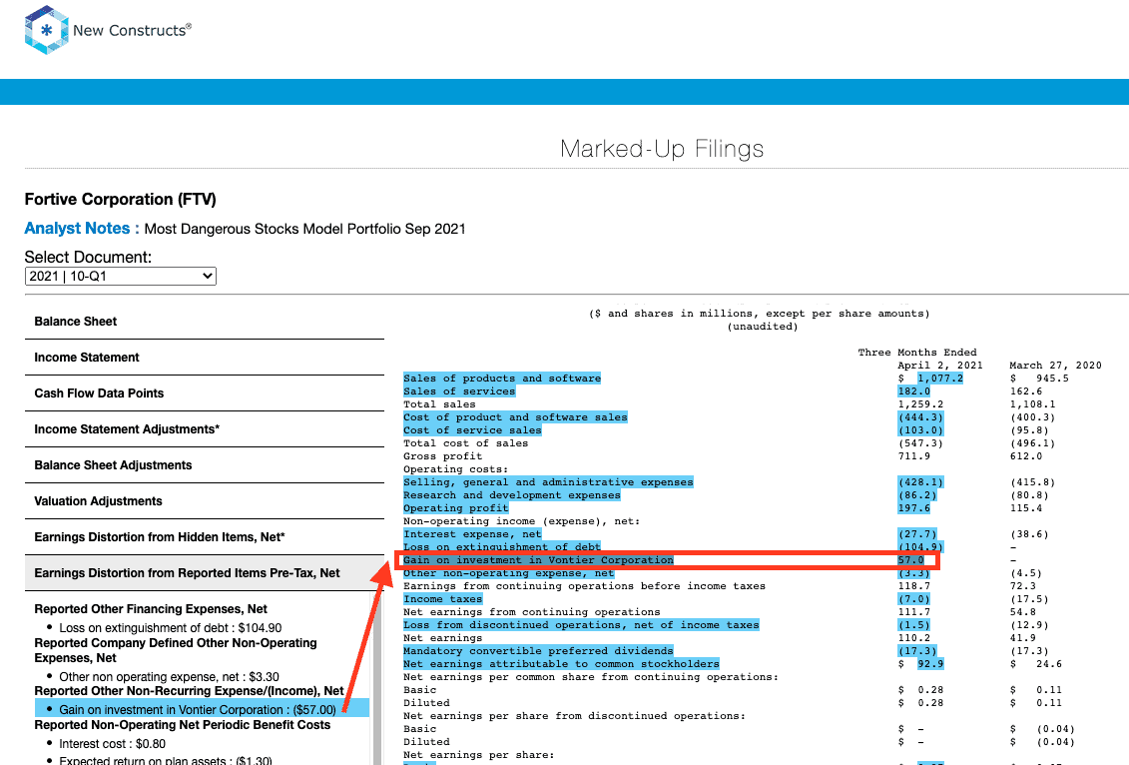
Task: Expand Earnings Distortion from Hidden Items, Net*
Action: [205, 537]
